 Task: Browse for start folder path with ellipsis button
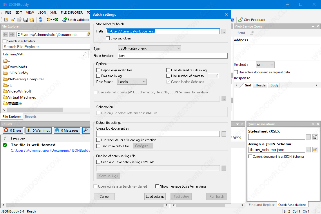(x=224, y=31)
